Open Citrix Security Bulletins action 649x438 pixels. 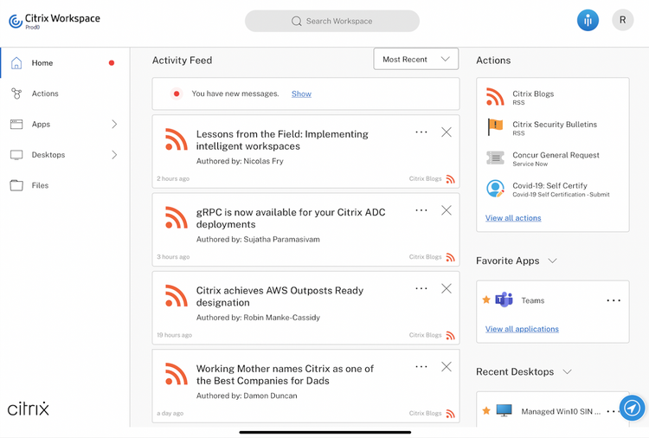553,127
